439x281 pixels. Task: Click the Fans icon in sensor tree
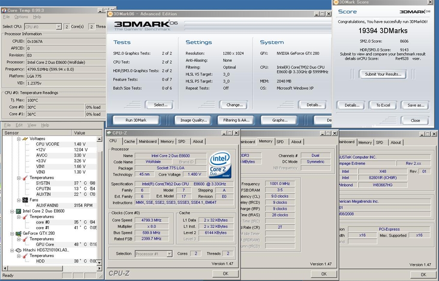pos(25,200)
